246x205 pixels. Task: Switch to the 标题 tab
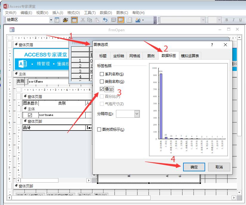coord(103,56)
